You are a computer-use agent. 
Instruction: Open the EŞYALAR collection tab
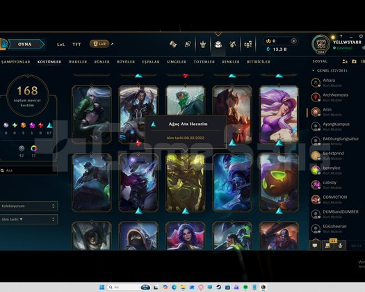point(151,62)
